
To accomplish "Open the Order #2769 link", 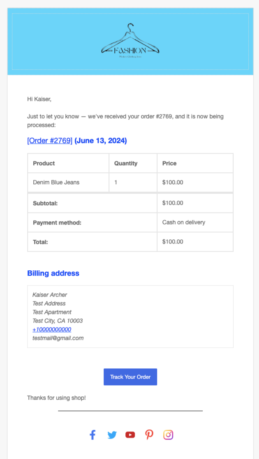I will pyautogui.click(x=50, y=141).
